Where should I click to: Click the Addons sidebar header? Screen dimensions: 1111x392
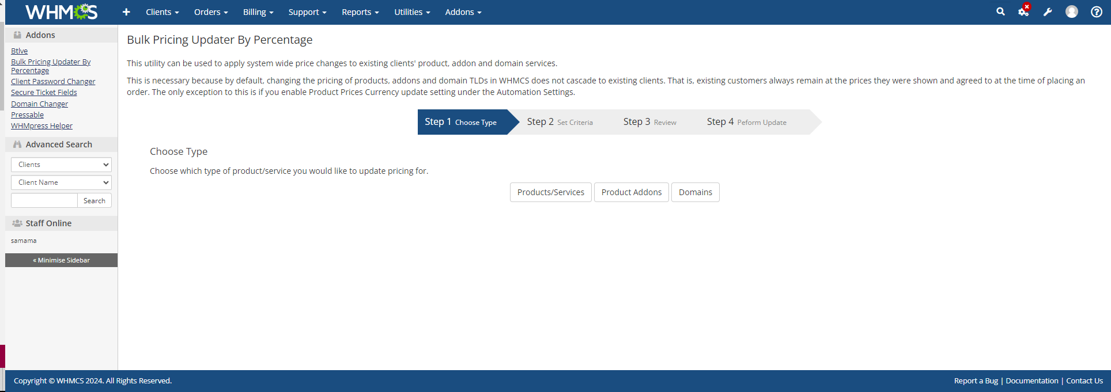[x=61, y=35]
